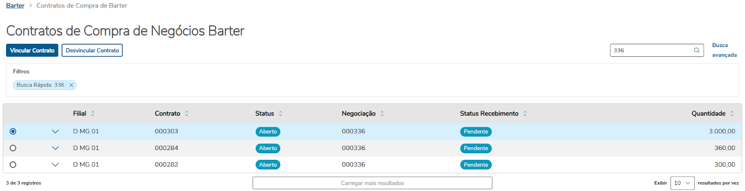The height and width of the screenshot is (191, 745).
Task: Open the Busca avançada link
Action: point(724,50)
